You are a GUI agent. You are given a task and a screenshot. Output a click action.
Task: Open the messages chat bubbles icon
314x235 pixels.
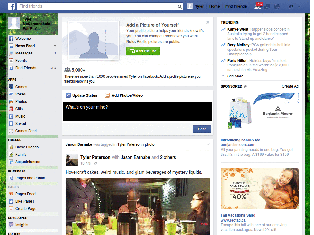267,7
